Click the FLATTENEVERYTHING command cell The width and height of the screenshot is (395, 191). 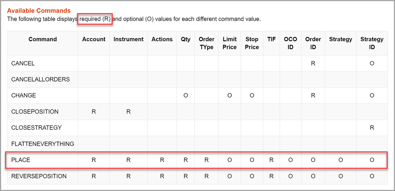(x=43, y=144)
